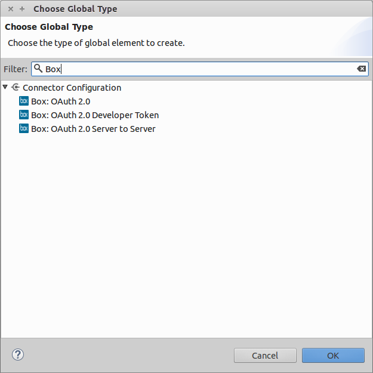
Task: Select the Connector Configuration label
Action: (x=72, y=88)
